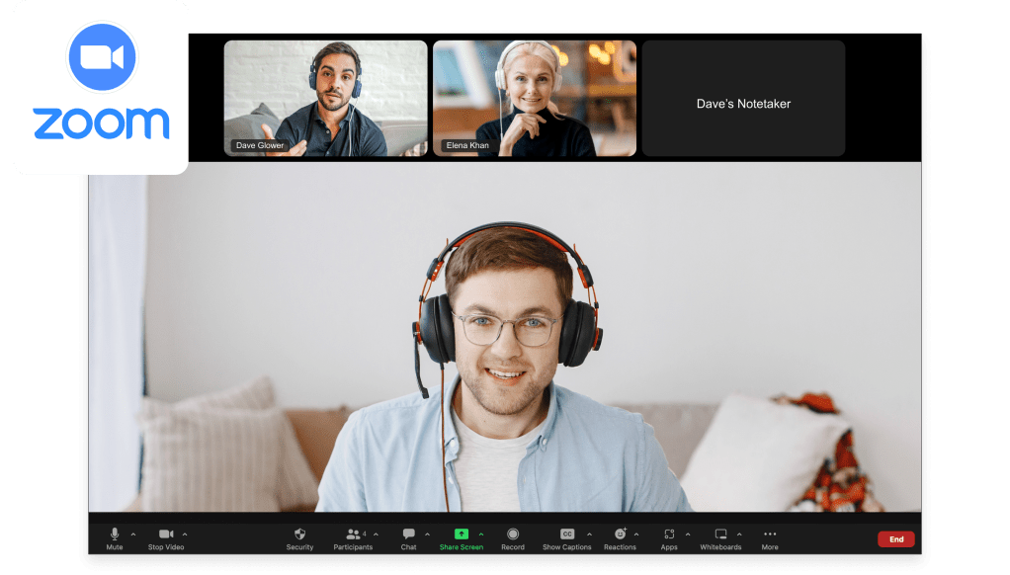Open the Apps panel
The image size is (1010, 575).
click(x=669, y=534)
